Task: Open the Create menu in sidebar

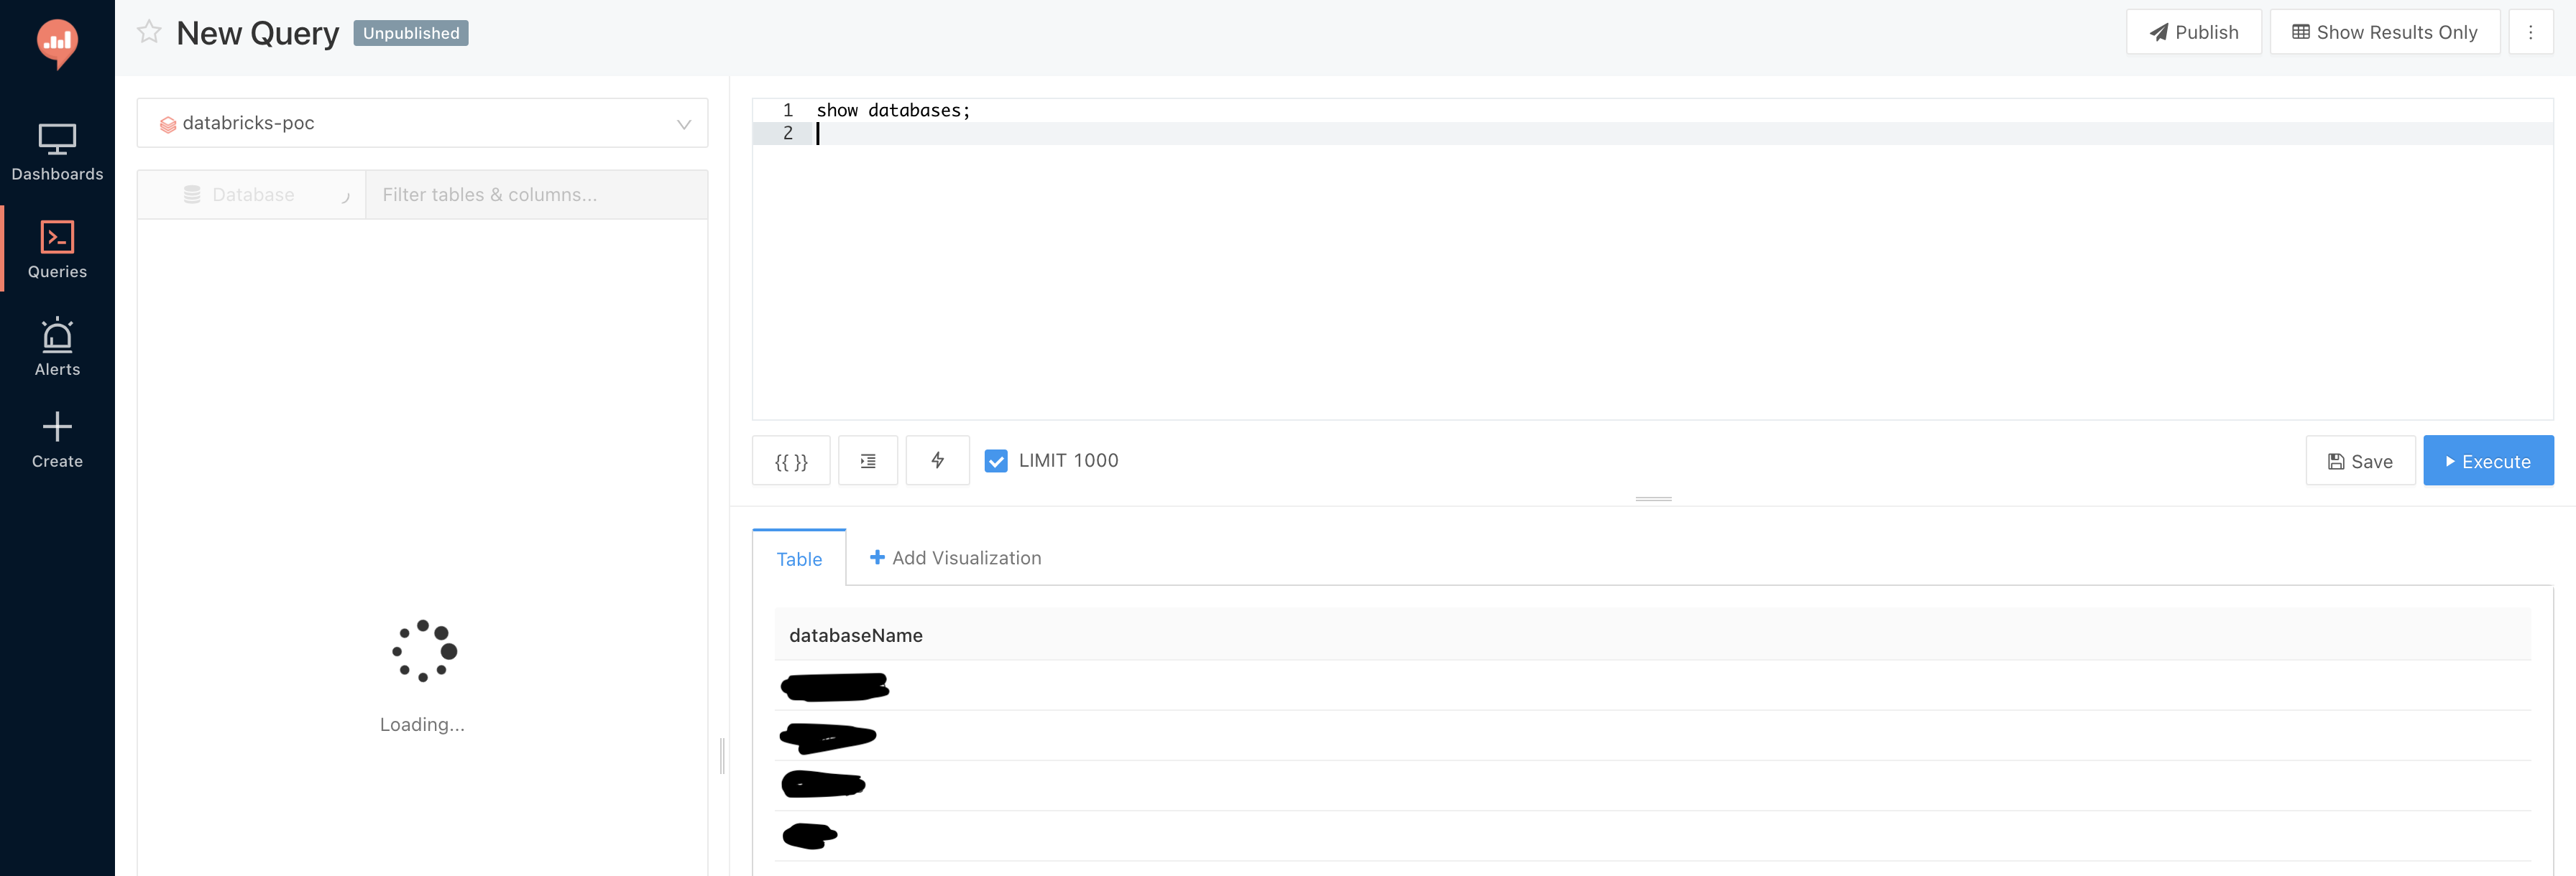Action: (57, 440)
